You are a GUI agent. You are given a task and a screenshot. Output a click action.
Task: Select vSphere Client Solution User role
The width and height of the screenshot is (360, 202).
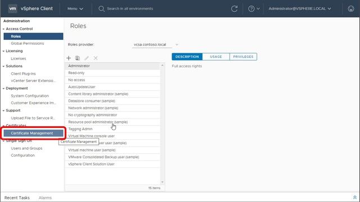coord(112,164)
